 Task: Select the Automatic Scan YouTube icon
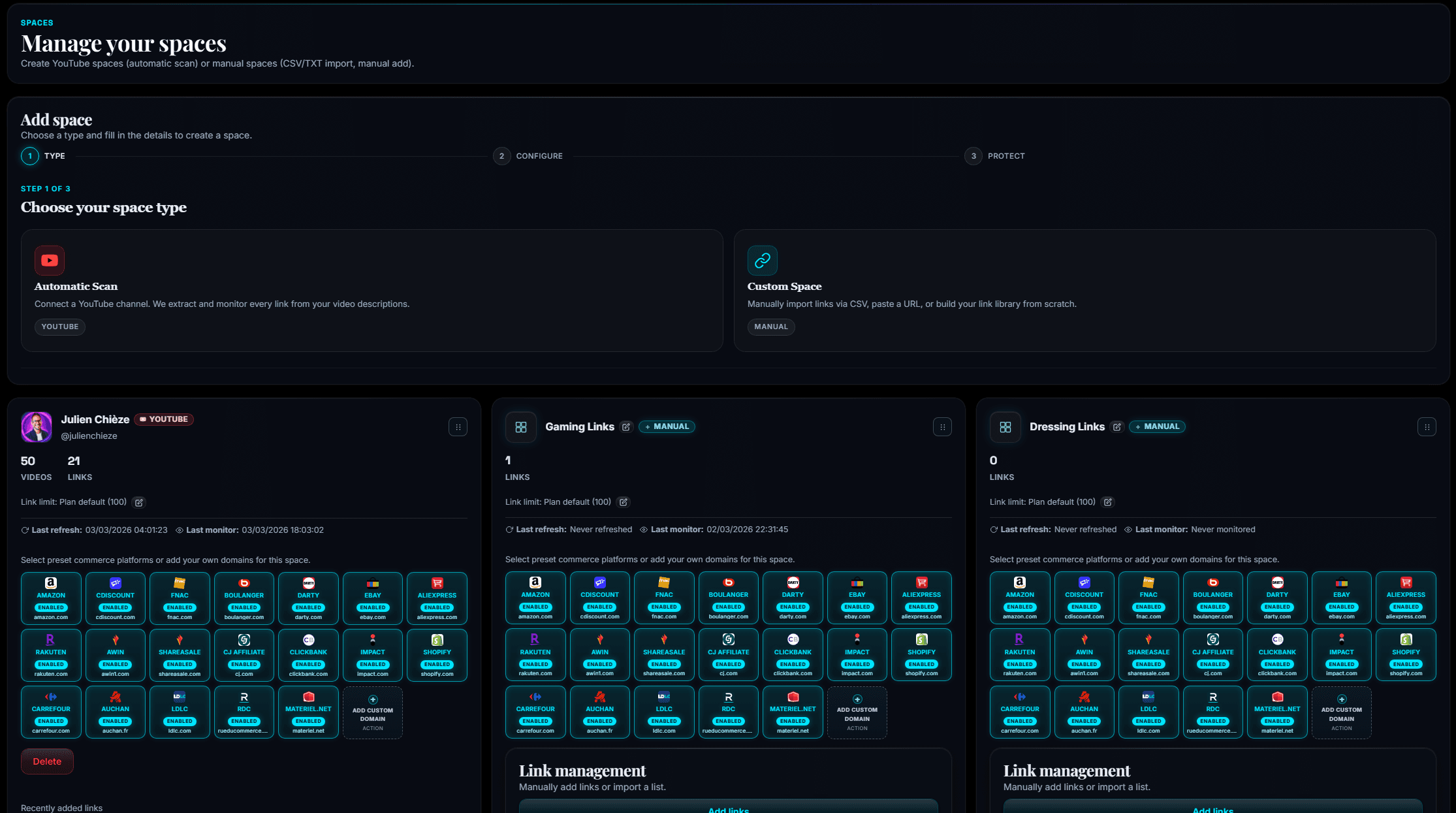[49, 261]
